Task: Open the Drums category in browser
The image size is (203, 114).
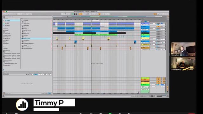Action: pos(6,32)
